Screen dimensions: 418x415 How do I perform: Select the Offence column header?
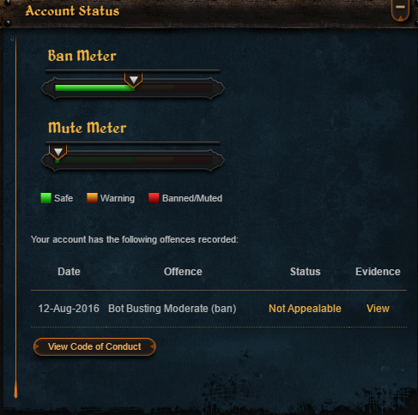[183, 272]
